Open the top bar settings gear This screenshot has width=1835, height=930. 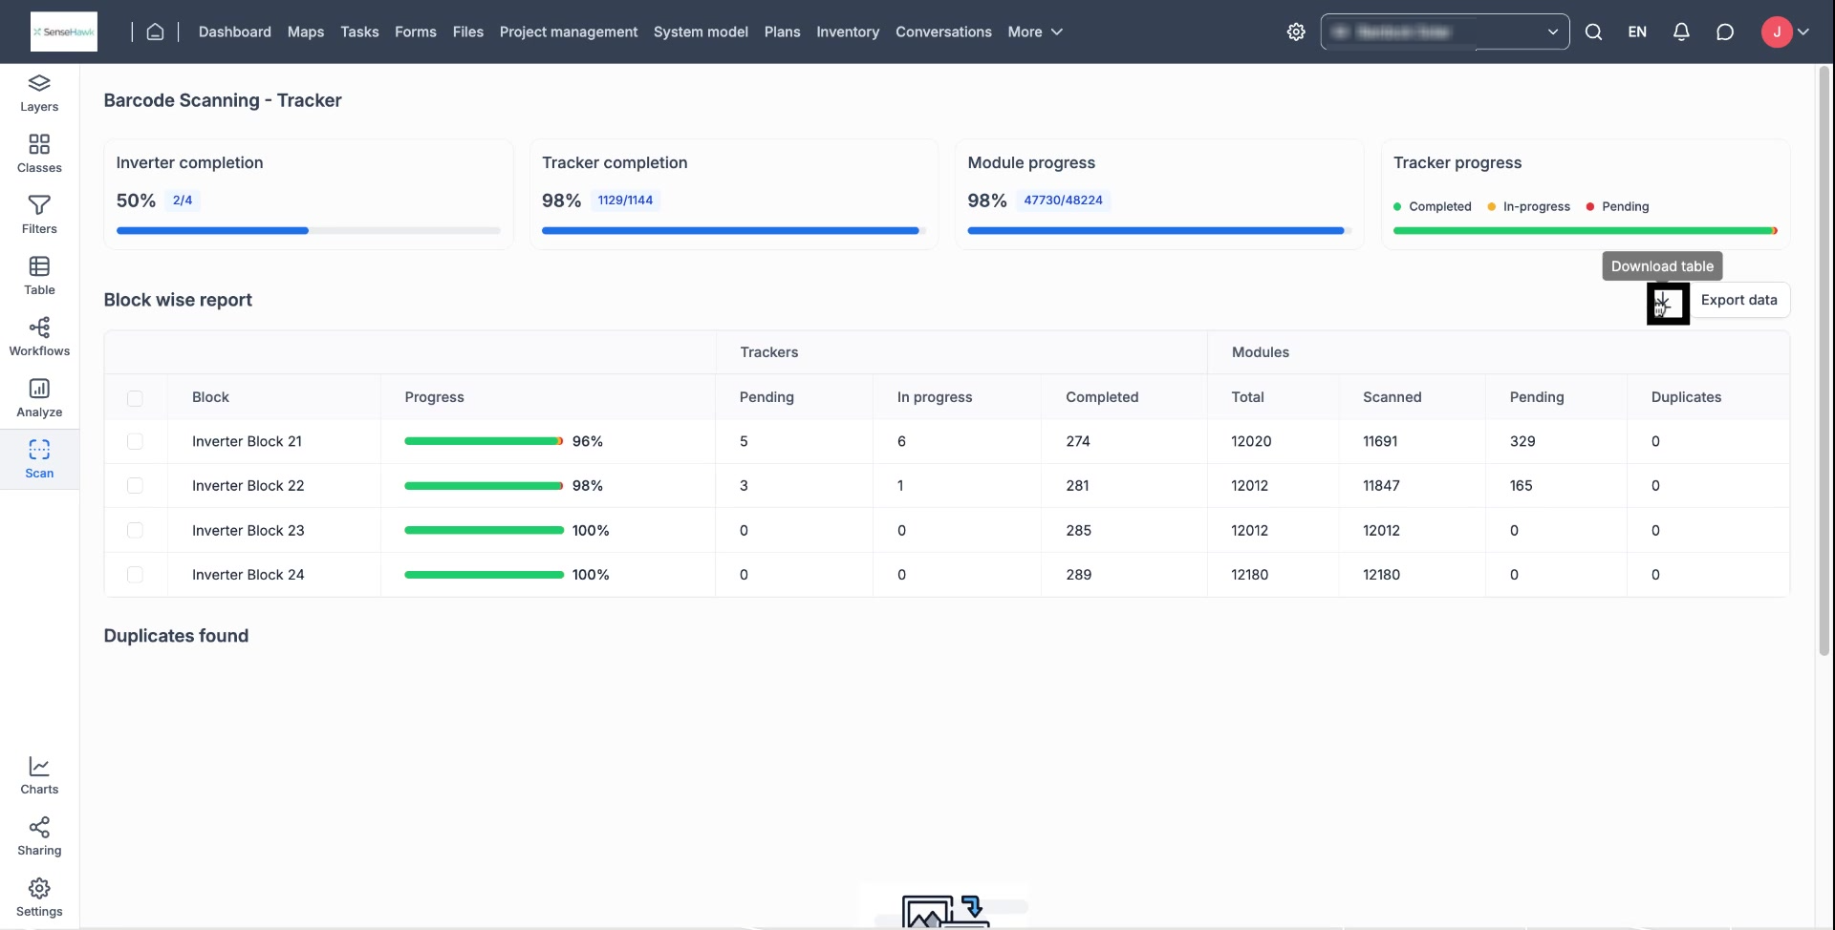(1296, 32)
